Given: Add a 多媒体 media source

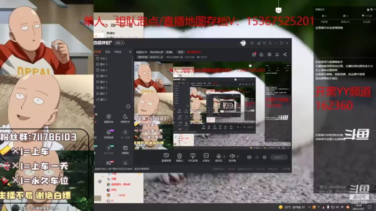Looking at the screenshot, I should click(x=206, y=158).
